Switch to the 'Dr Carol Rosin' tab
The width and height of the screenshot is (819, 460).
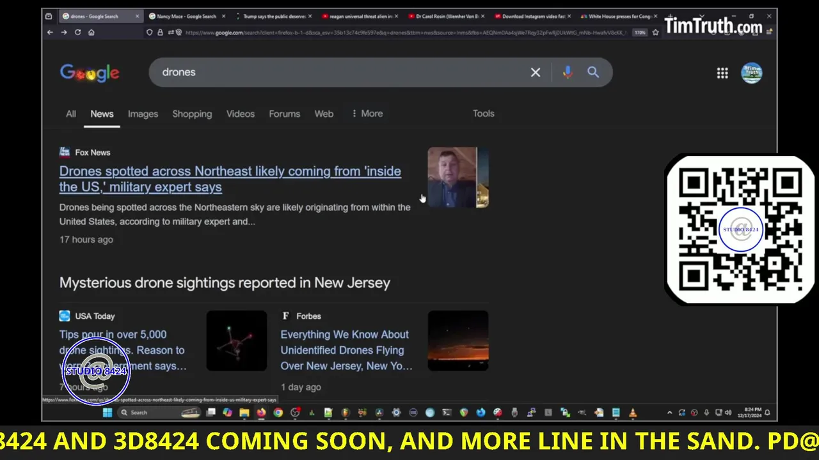click(448, 16)
